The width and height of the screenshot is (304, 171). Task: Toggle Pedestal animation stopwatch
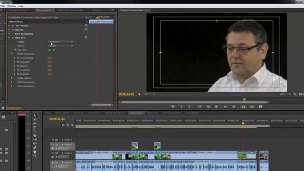18,74
